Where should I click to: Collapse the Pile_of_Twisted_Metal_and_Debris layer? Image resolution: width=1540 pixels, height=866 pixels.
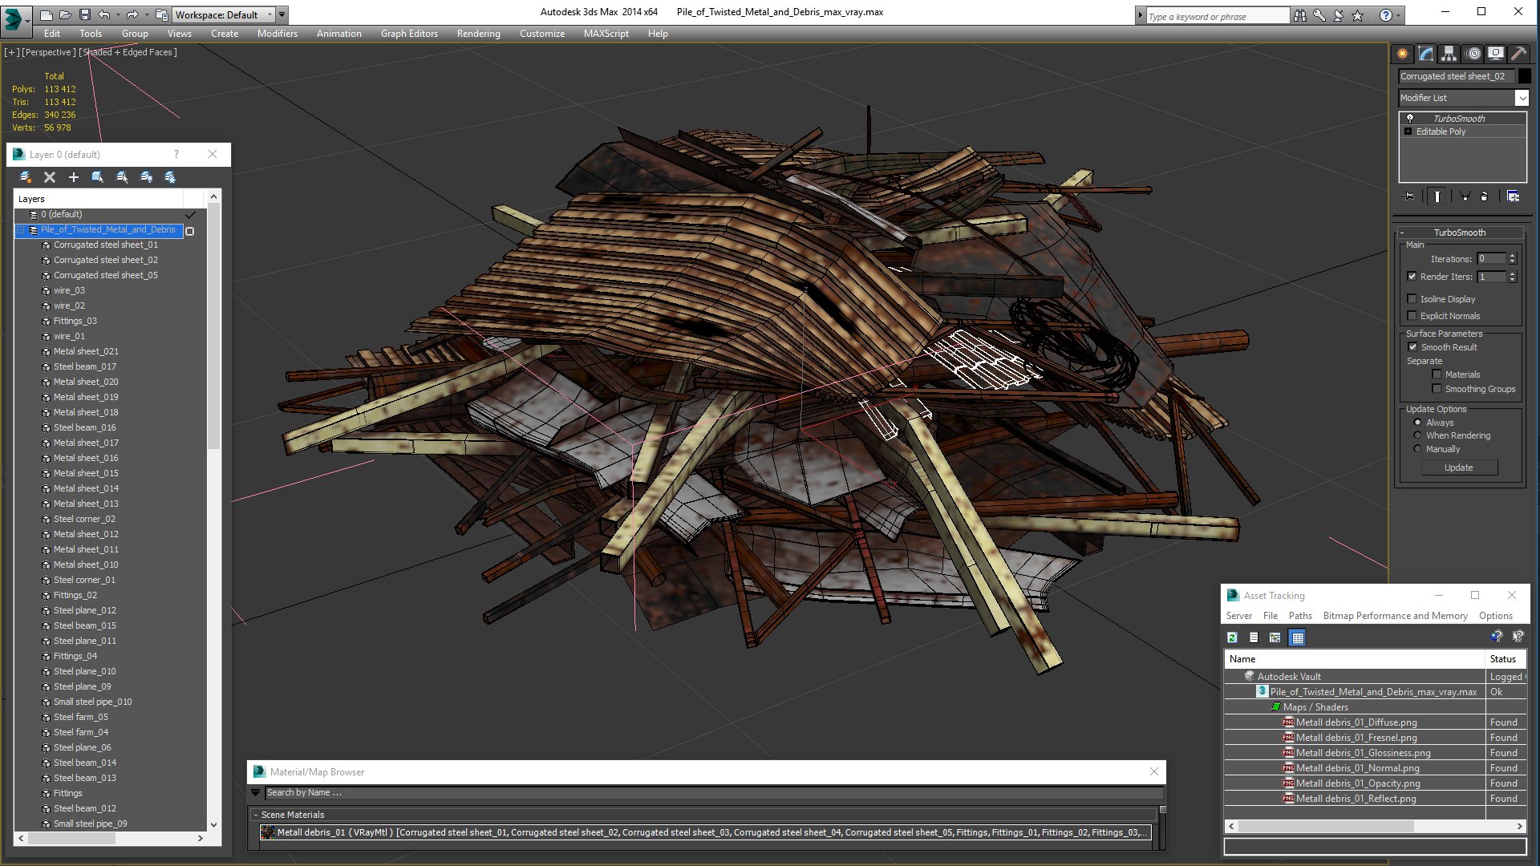21,230
